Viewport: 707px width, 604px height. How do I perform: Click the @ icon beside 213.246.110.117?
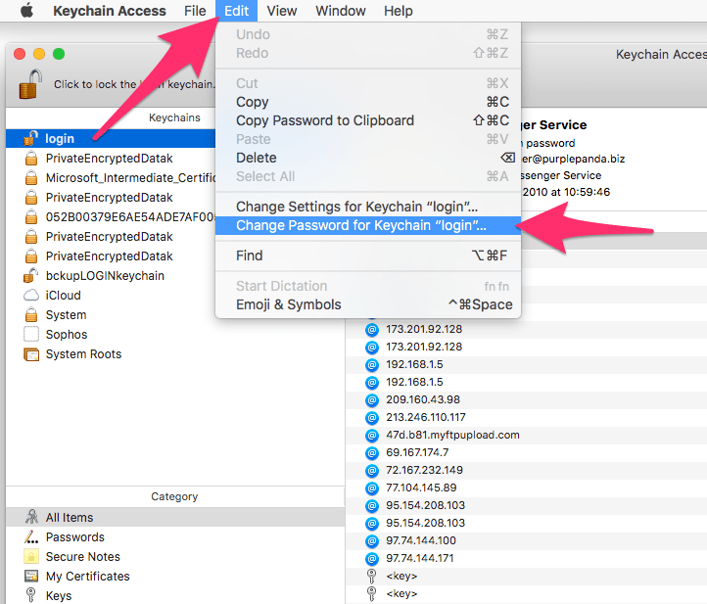(x=371, y=417)
